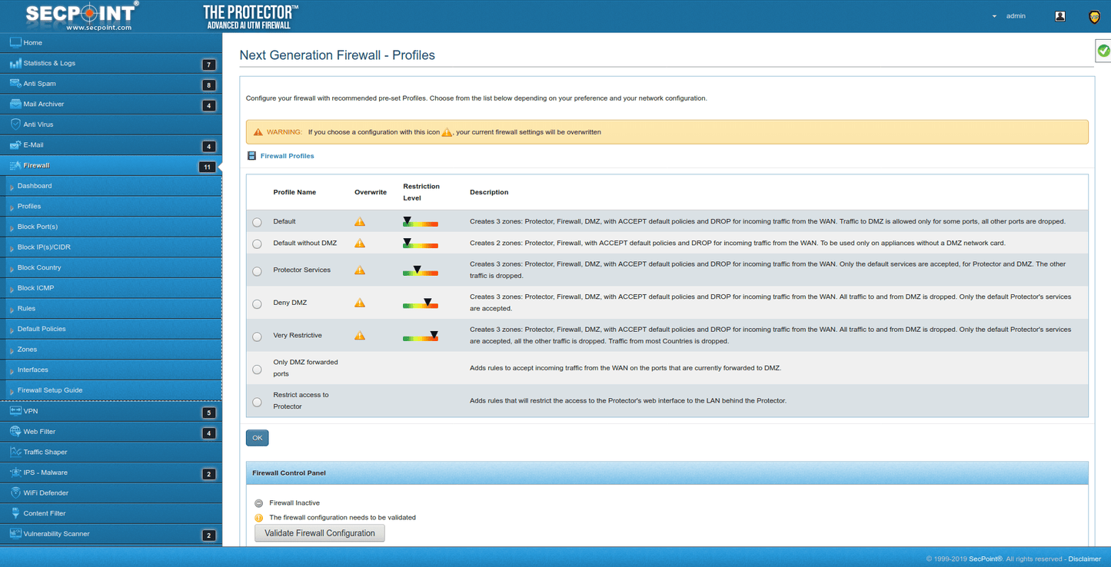Open the Disclaimer link in the footer

(x=1084, y=559)
